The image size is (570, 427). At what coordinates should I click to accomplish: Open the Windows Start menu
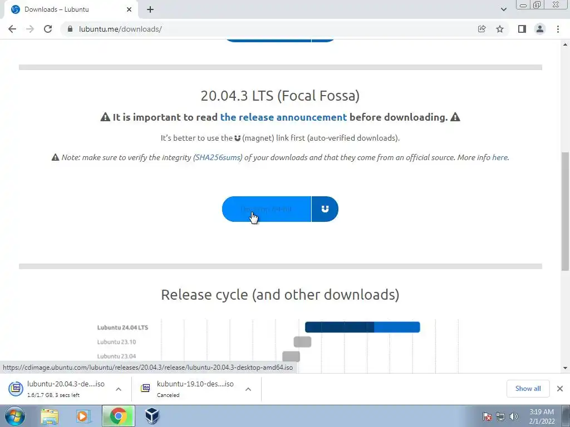tap(15, 416)
